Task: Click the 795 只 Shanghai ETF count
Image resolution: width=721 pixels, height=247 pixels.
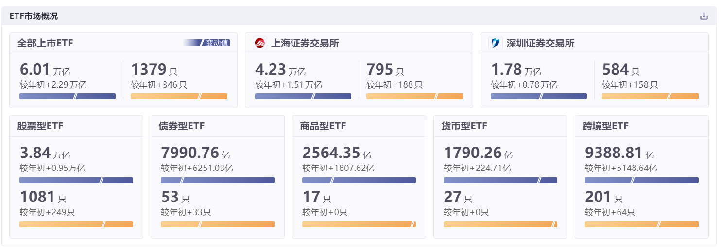Action: click(385, 70)
